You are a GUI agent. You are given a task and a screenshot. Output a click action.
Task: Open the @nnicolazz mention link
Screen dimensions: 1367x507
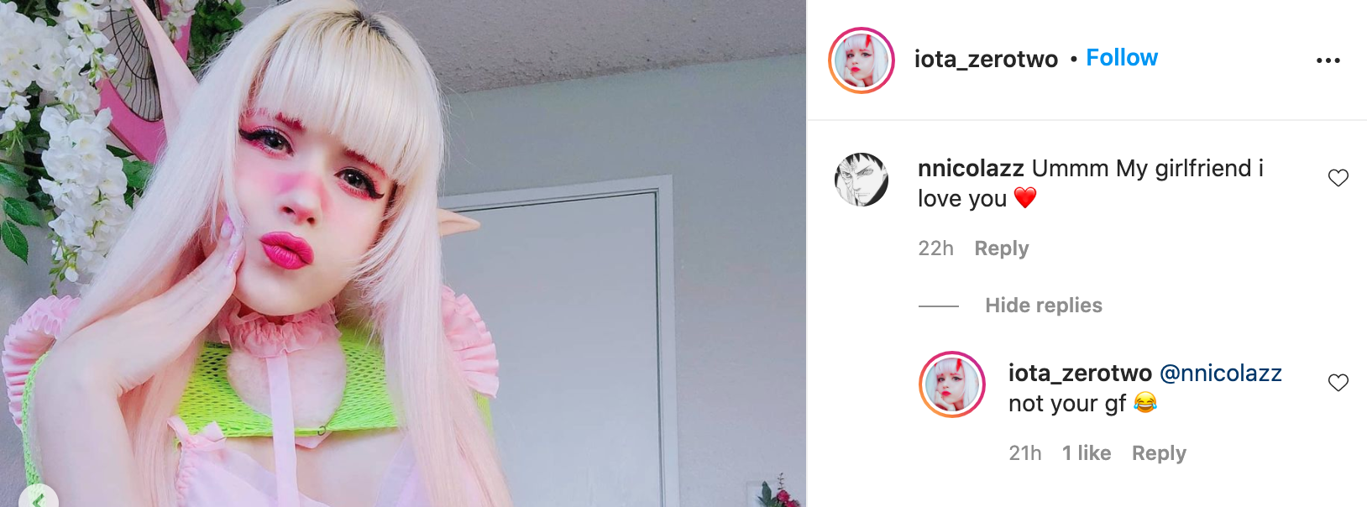(1221, 373)
